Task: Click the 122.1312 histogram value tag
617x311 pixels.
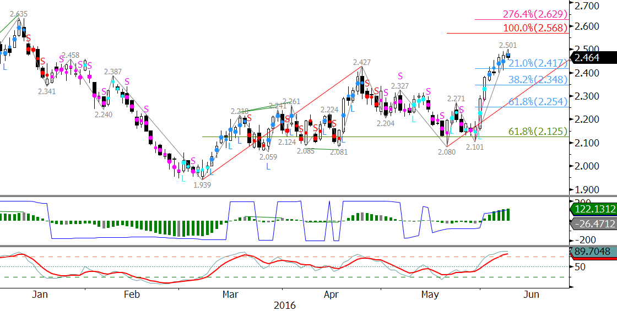Action: [x=593, y=210]
